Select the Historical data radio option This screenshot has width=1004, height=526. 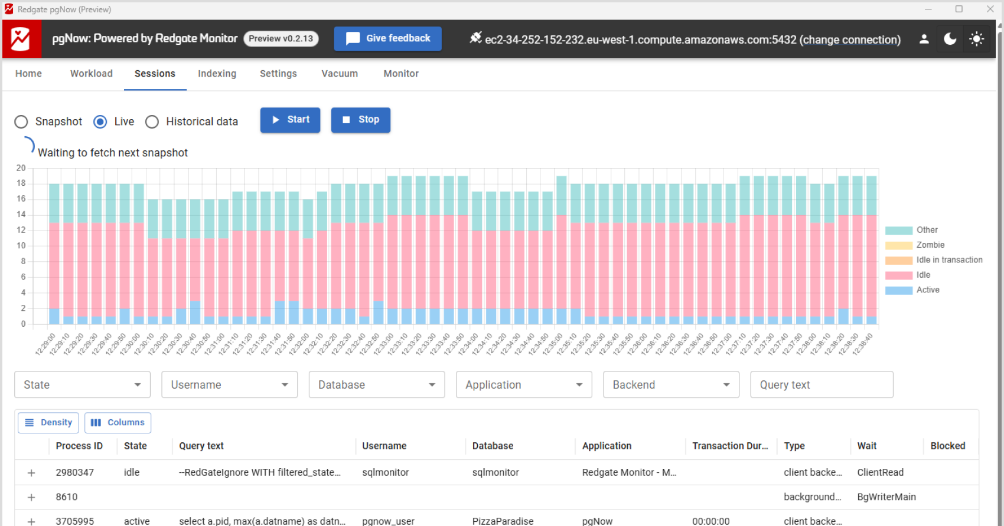(x=152, y=122)
